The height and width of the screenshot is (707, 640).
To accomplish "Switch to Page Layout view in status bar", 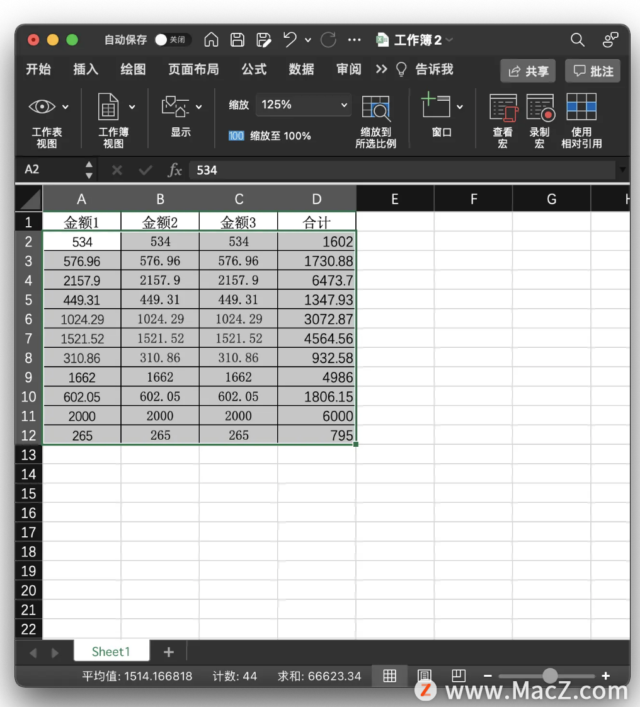I will coord(425,676).
